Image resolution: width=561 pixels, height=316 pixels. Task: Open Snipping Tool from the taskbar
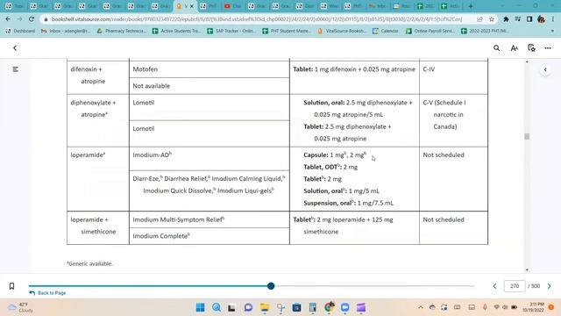click(x=280, y=307)
